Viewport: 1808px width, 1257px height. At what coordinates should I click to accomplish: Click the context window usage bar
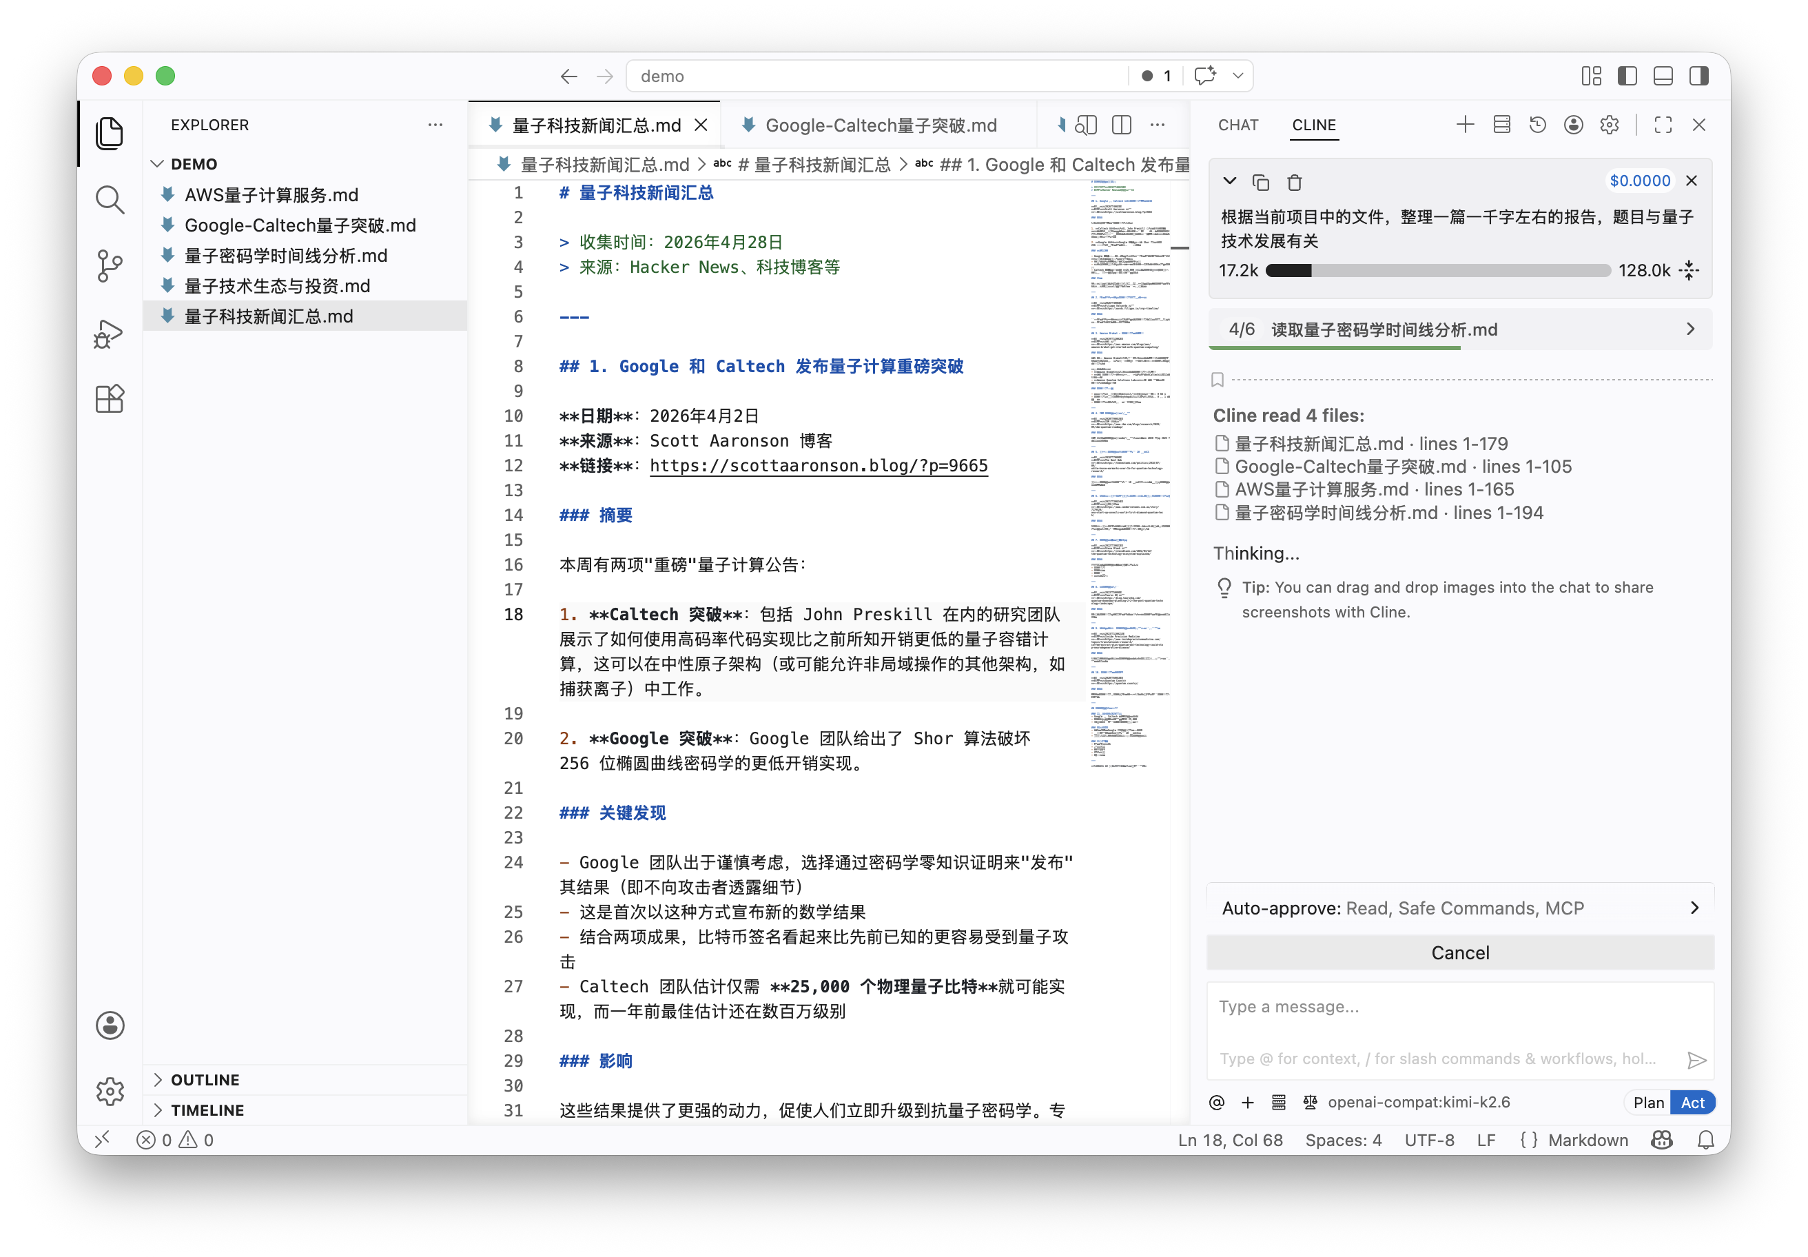1438,270
